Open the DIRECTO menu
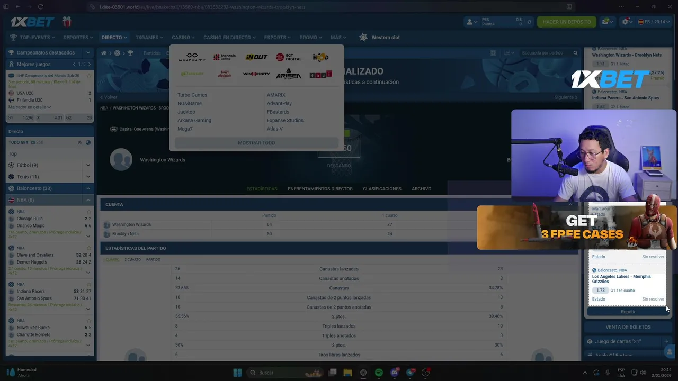The width and height of the screenshot is (678, 381). [x=114, y=38]
